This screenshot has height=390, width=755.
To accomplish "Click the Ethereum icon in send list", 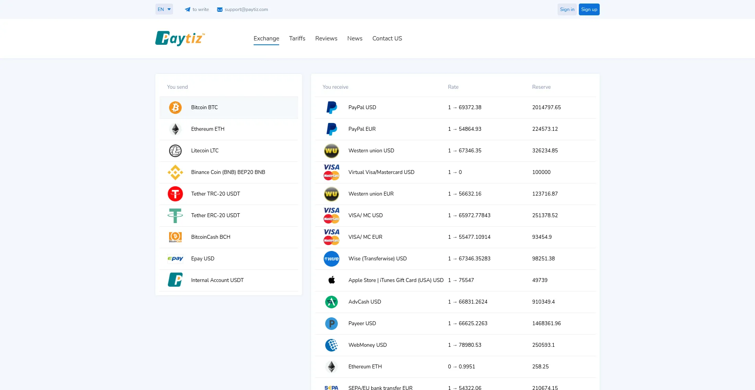I will click(x=175, y=129).
